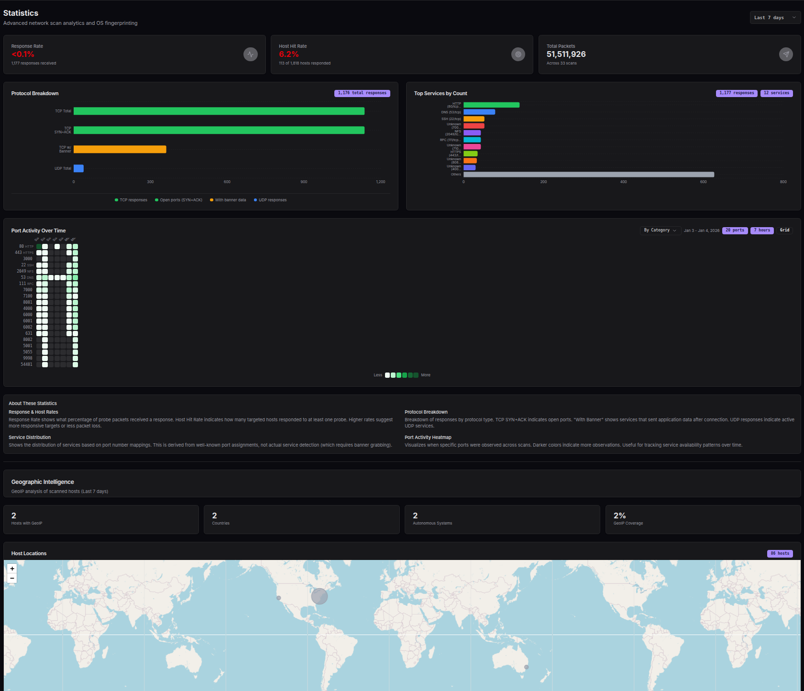Toggle the UDP responses legend item
Screen dimensions: 804x691
click(x=270, y=200)
